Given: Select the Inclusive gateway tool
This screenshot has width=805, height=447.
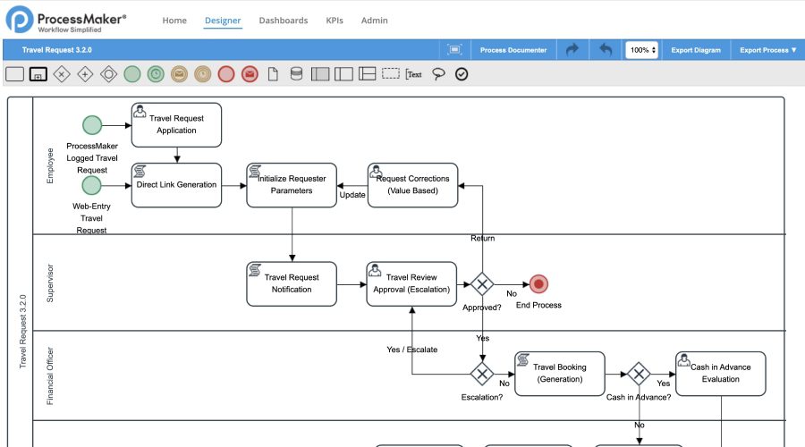Looking at the screenshot, I should [109, 74].
